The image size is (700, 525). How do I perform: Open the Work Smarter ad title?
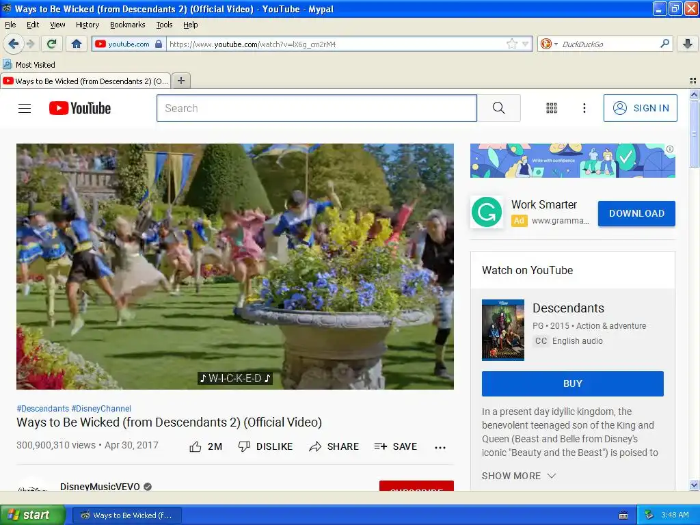pyautogui.click(x=543, y=204)
